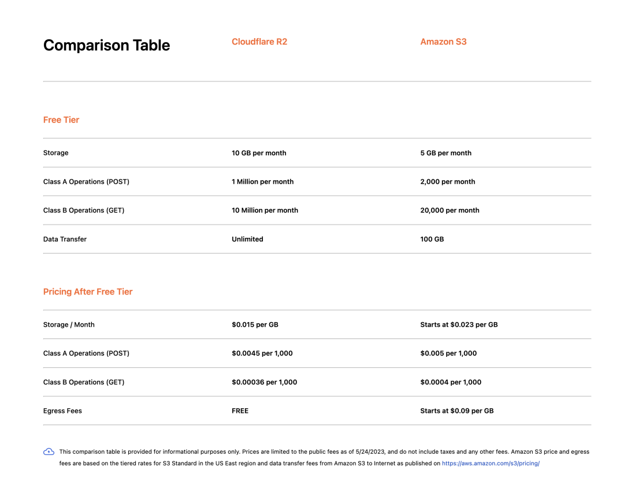Click the Storage / Month row label
The image size is (624, 485).
pyautogui.click(x=69, y=324)
